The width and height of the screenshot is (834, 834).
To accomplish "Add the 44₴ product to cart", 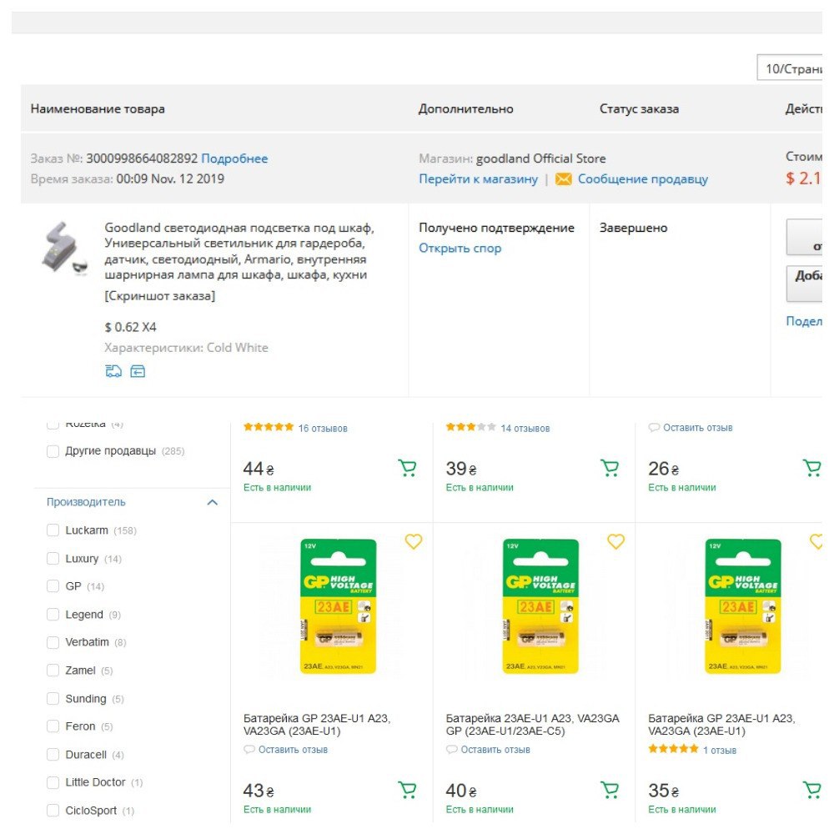I will 407,468.
